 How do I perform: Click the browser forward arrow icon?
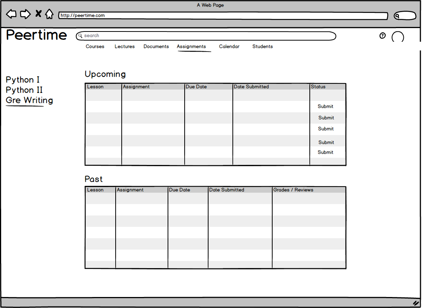(x=25, y=14)
